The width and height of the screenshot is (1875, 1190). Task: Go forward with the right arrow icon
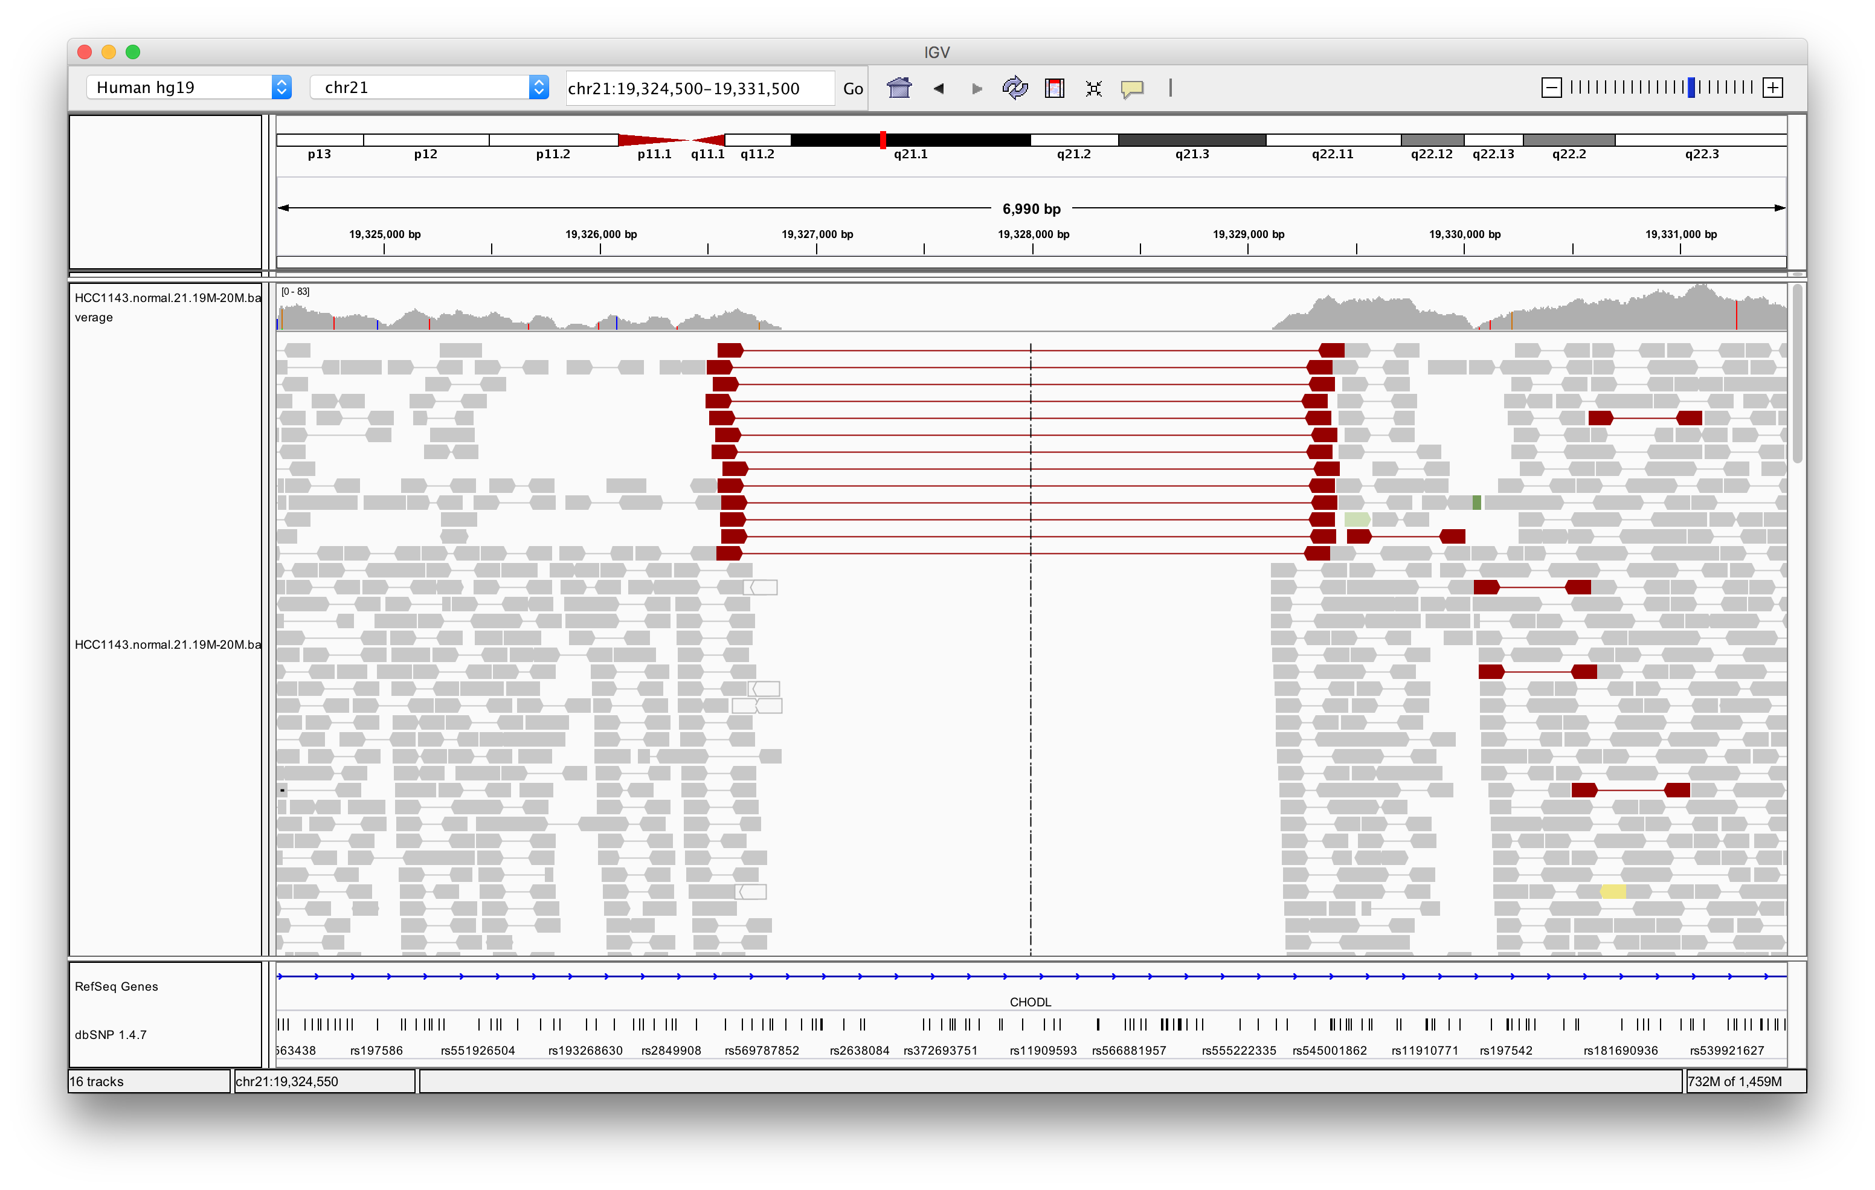(x=976, y=89)
